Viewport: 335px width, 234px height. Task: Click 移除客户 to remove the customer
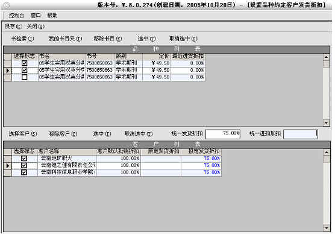coord(63,134)
